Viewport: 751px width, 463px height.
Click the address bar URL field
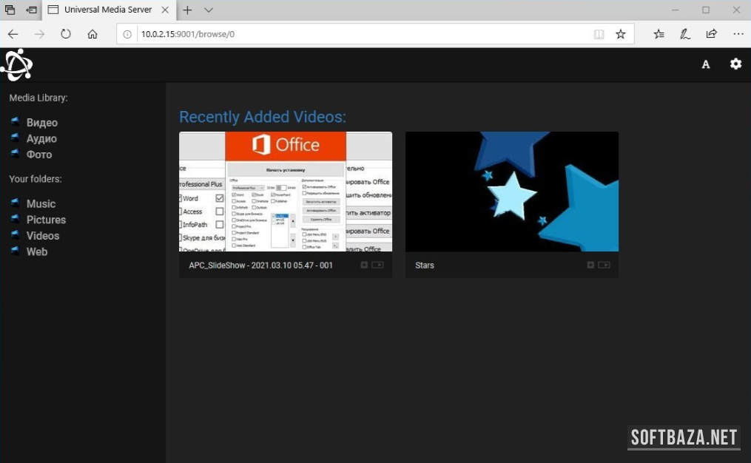click(x=355, y=34)
